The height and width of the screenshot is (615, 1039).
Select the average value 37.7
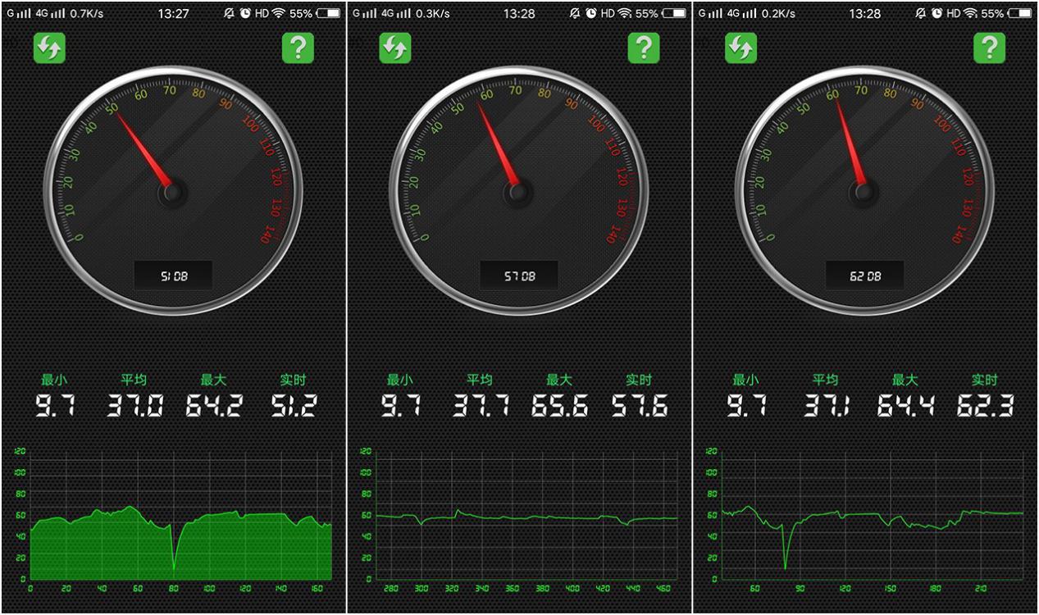[x=481, y=406]
